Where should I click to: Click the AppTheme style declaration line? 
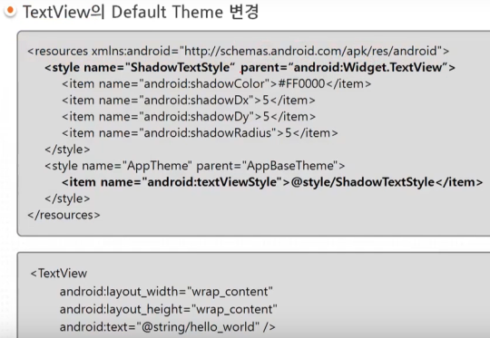(195, 166)
